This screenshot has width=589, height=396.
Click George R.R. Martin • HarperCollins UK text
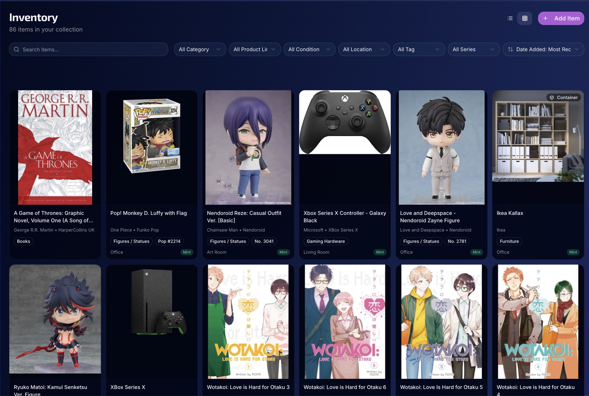(54, 230)
